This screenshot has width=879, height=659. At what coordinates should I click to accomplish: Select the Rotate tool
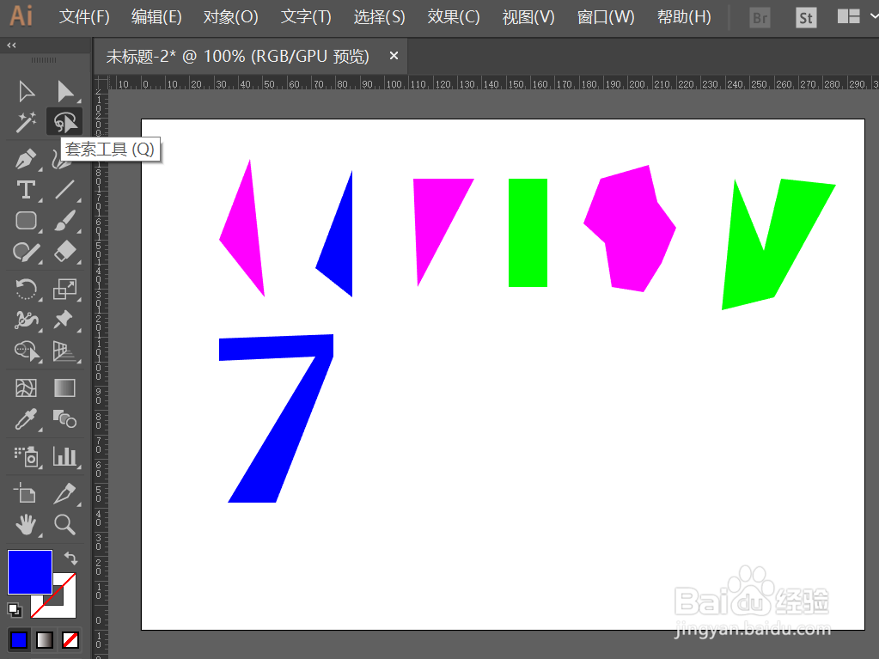26,290
